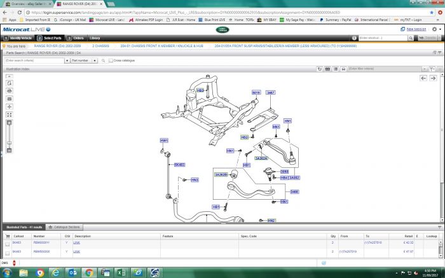The image size is (445, 278).
Task: Switch to the Catalogue Sections tab
Action: (64, 227)
